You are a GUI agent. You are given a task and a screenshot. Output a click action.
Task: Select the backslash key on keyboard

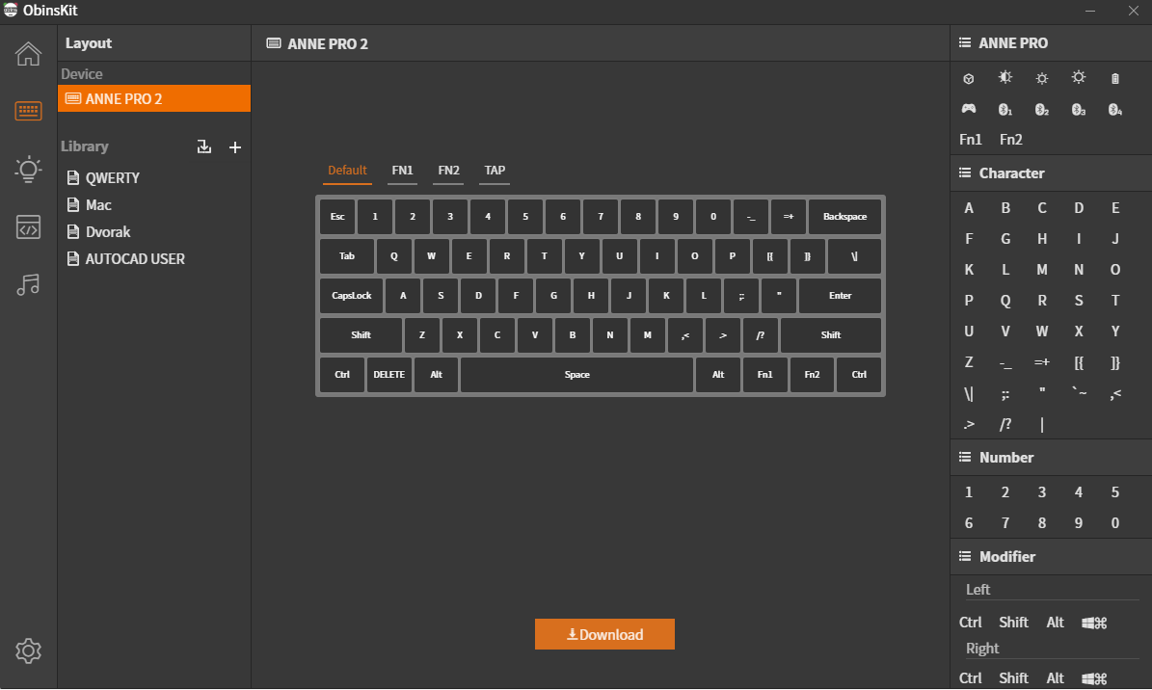click(854, 256)
